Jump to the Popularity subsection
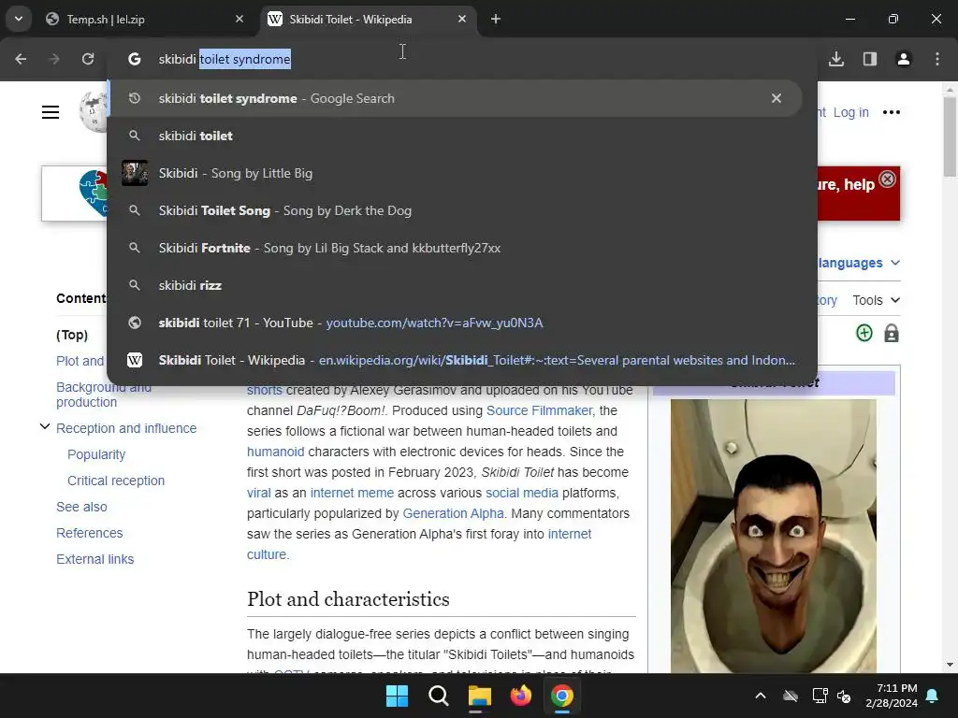This screenshot has width=958, height=718. [96, 455]
